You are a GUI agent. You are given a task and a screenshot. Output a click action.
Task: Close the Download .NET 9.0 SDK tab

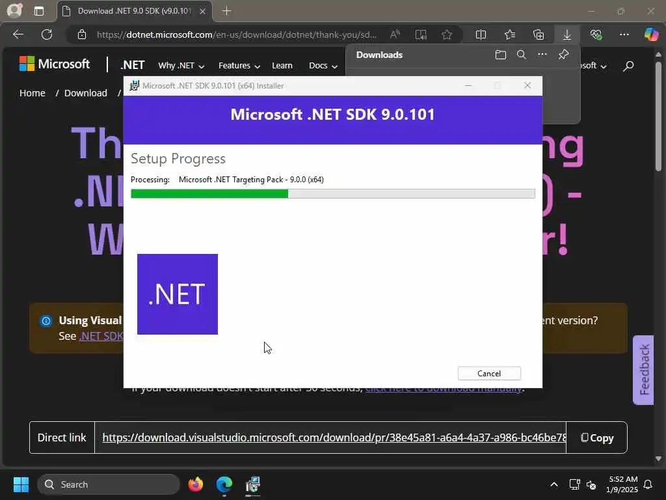click(x=203, y=11)
